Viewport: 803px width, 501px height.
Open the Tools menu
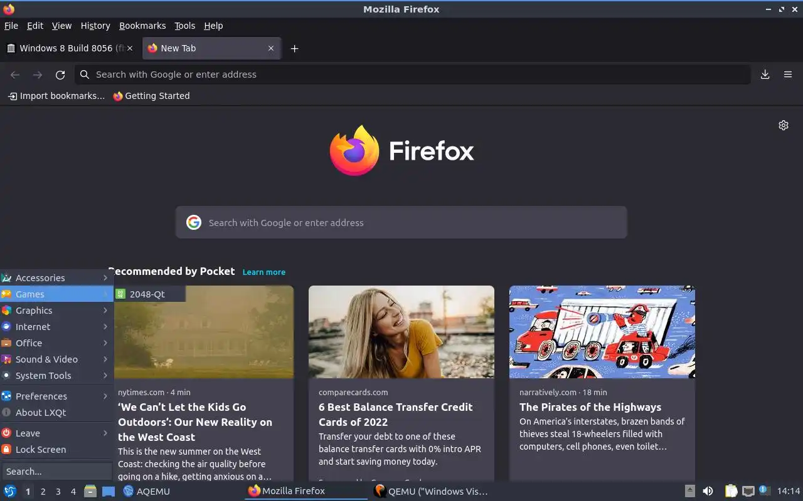(x=185, y=26)
